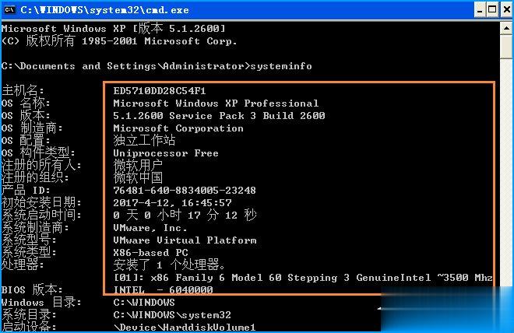Click the 系统类型 label

click(x=29, y=252)
